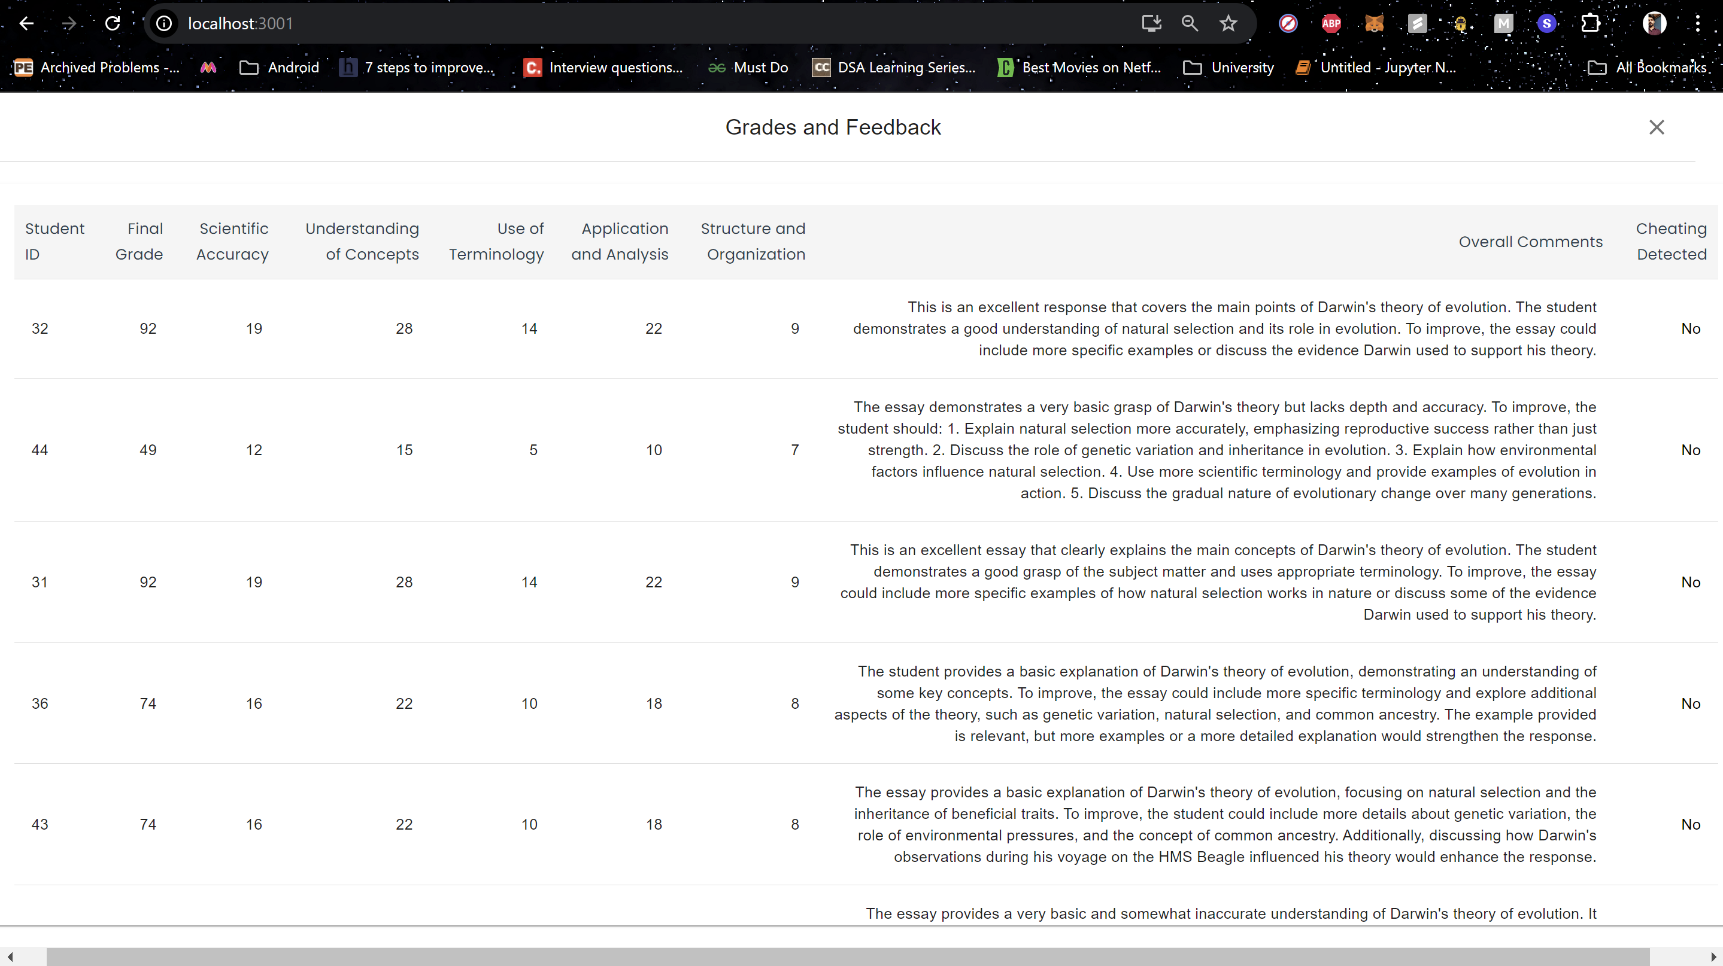
Task: Click the Cheating Detected column header
Action: tap(1671, 241)
